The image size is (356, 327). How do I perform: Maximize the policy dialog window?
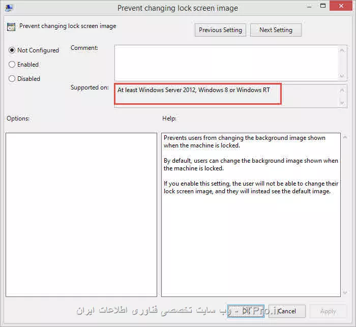click(x=322, y=6)
